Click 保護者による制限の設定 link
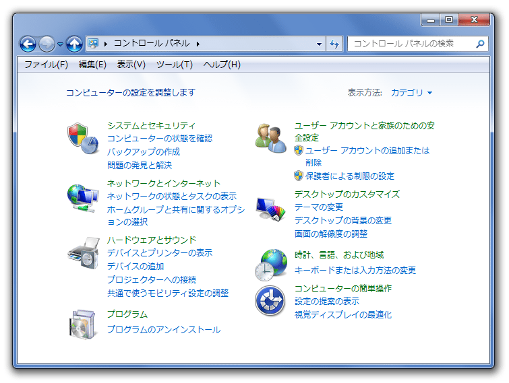This screenshot has height=383, width=509. click(350, 176)
